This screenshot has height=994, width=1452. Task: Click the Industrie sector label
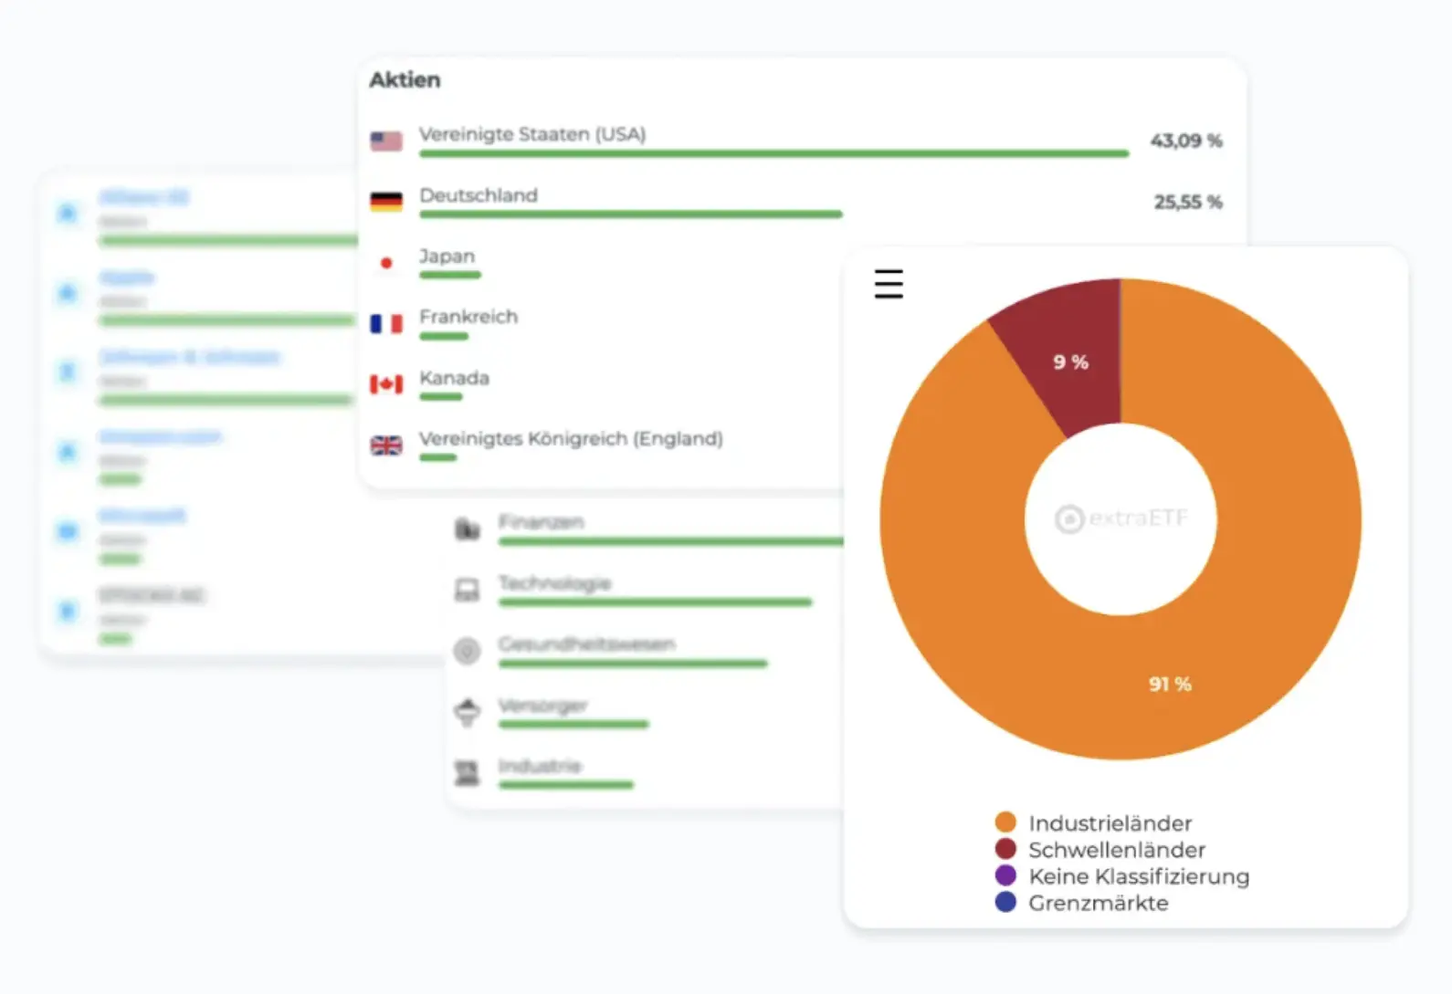click(541, 766)
